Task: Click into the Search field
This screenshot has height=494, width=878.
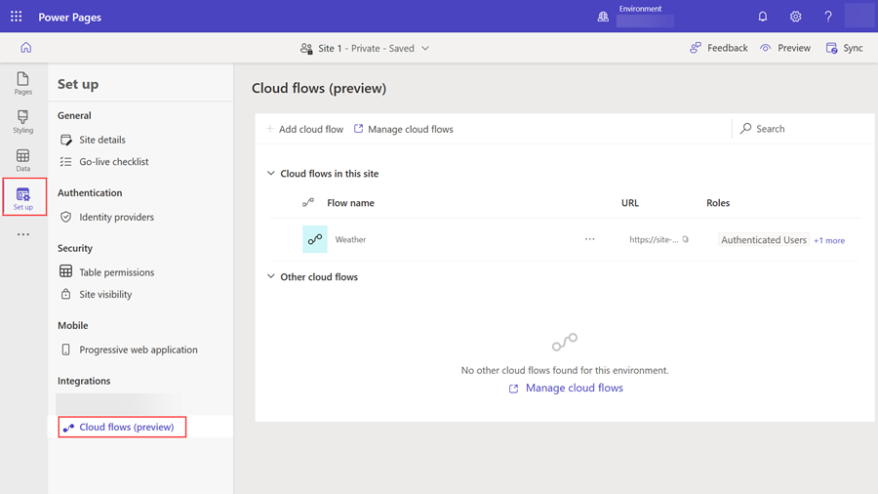Action: (804, 128)
